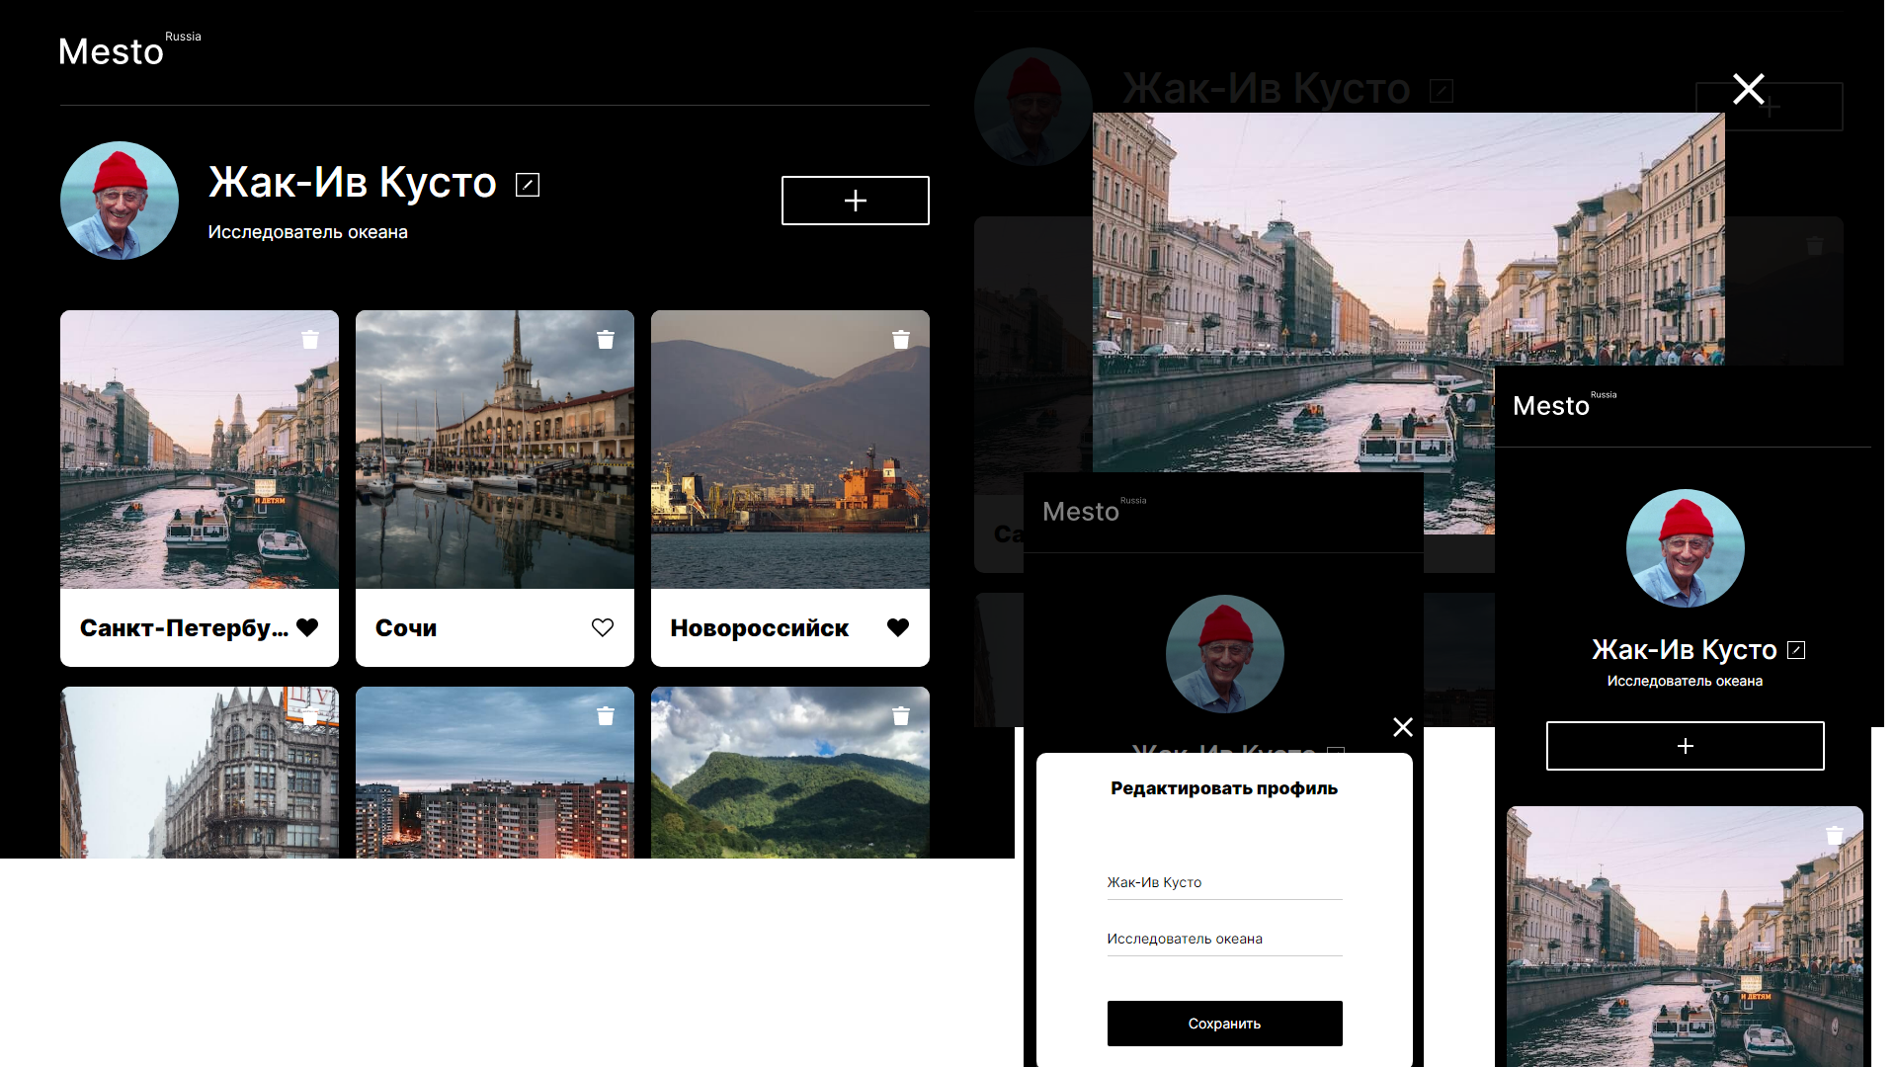Delete the apartment buildings photo card
Image resolution: width=1897 pixels, height=1067 pixels.
pos(606,716)
